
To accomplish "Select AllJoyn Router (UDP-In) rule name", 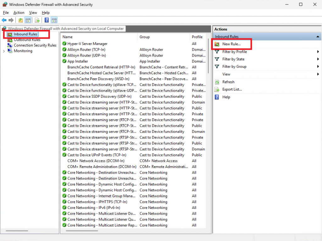I will pyautogui.click(x=87, y=55).
